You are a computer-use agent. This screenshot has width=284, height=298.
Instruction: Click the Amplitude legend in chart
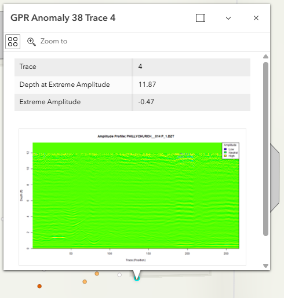pyautogui.click(x=231, y=150)
